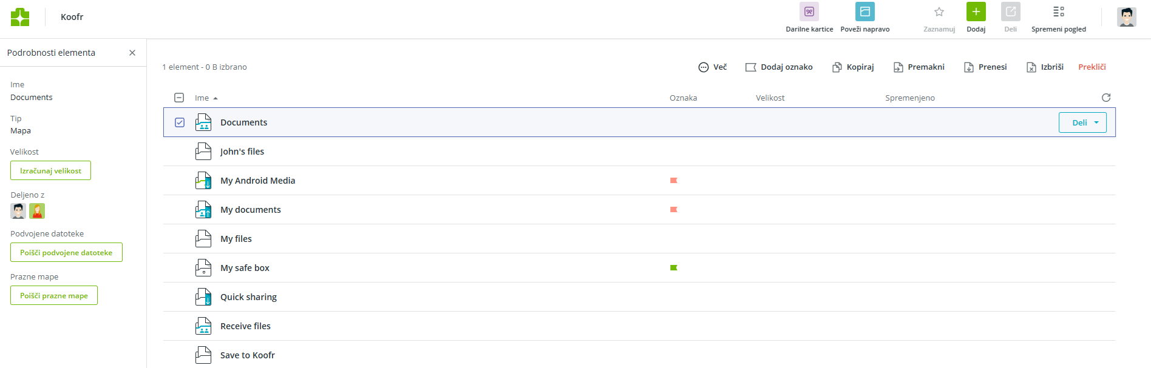Click the My Android Media folder icon
1151x368 pixels.
pyautogui.click(x=203, y=181)
